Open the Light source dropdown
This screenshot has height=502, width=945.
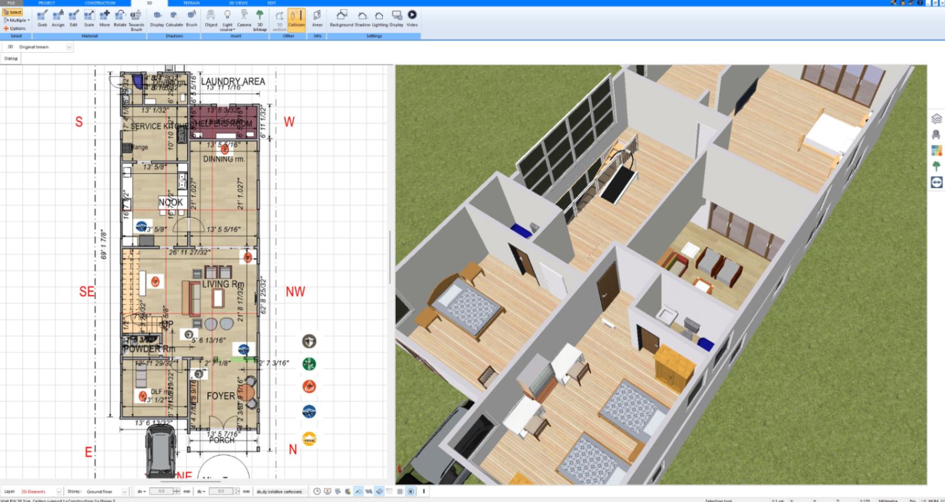pyautogui.click(x=227, y=20)
